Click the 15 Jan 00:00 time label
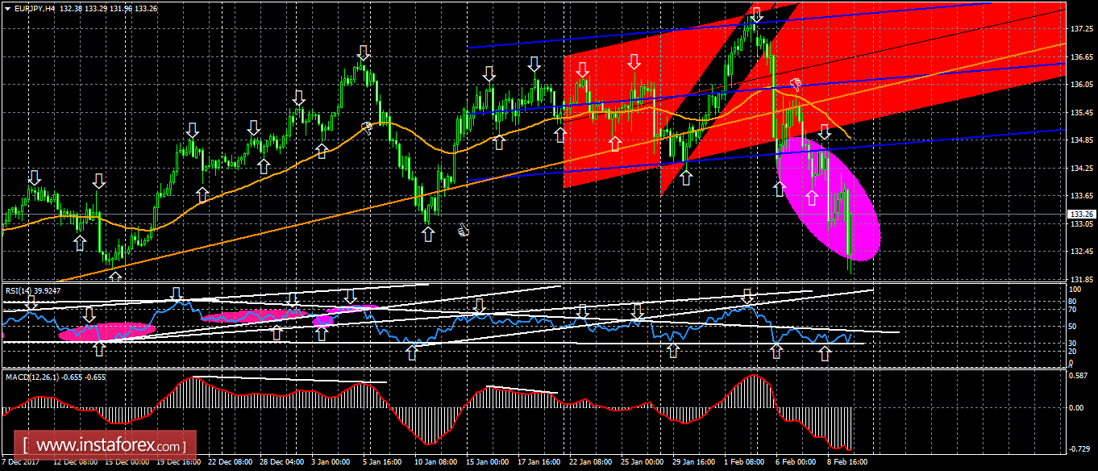This screenshot has width=1098, height=471. (489, 463)
